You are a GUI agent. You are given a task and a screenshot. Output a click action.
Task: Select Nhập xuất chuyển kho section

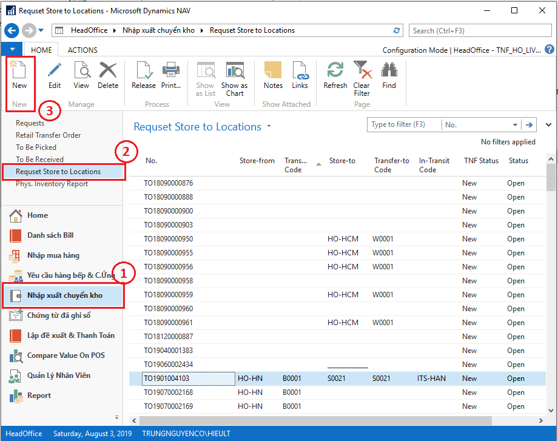(63, 295)
